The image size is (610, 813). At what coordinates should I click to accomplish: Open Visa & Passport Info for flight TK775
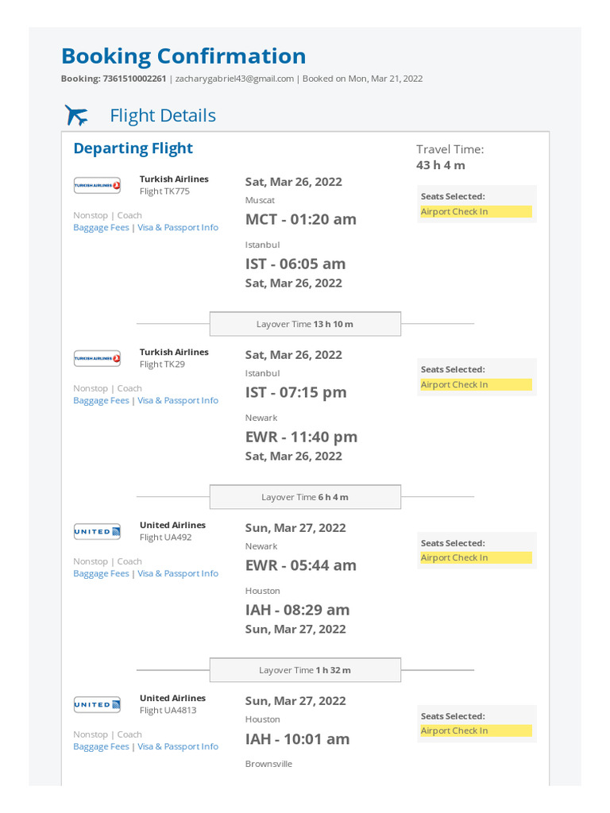point(178,228)
